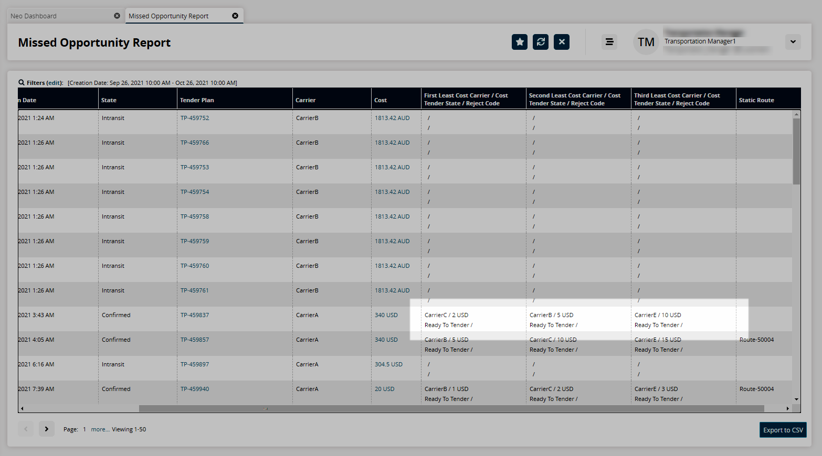Open the hamburger menu icon
822x456 pixels.
coord(609,42)
